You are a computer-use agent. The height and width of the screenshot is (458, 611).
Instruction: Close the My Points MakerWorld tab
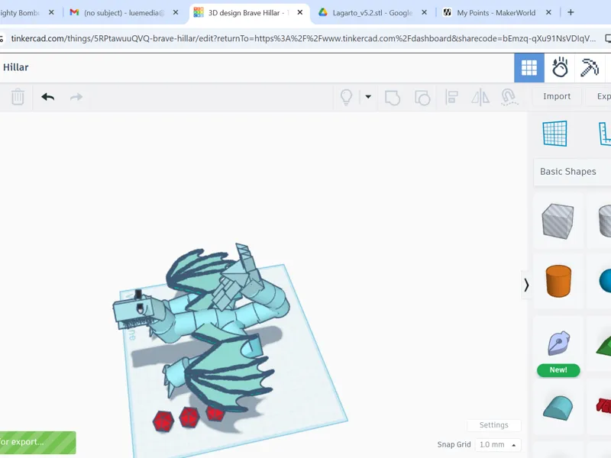(x=548, y=13)
